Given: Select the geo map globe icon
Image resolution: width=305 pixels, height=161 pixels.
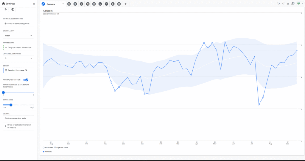Looking at the screenshot, I should (x=13, y=9).
